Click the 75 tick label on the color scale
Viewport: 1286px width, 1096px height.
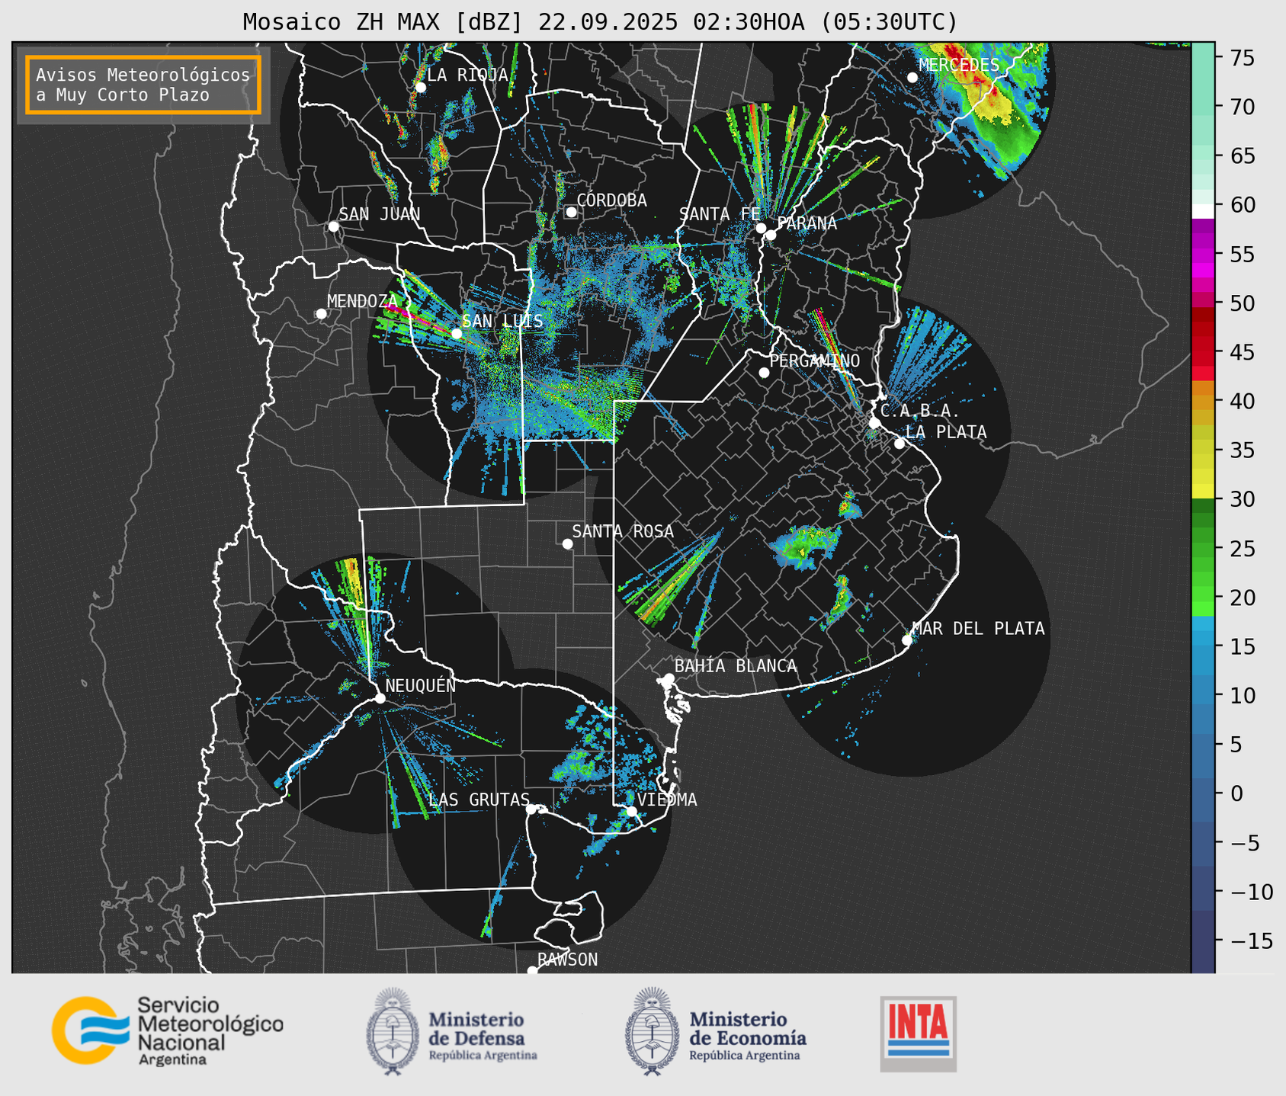click(x=1243, y=58)
